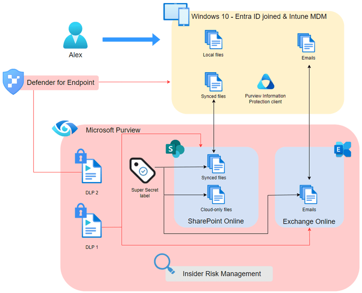This screenshot has height=293, width=362.
Task: Click the 'Purview Information Protection client' label
Action: (x=265, y=99)
